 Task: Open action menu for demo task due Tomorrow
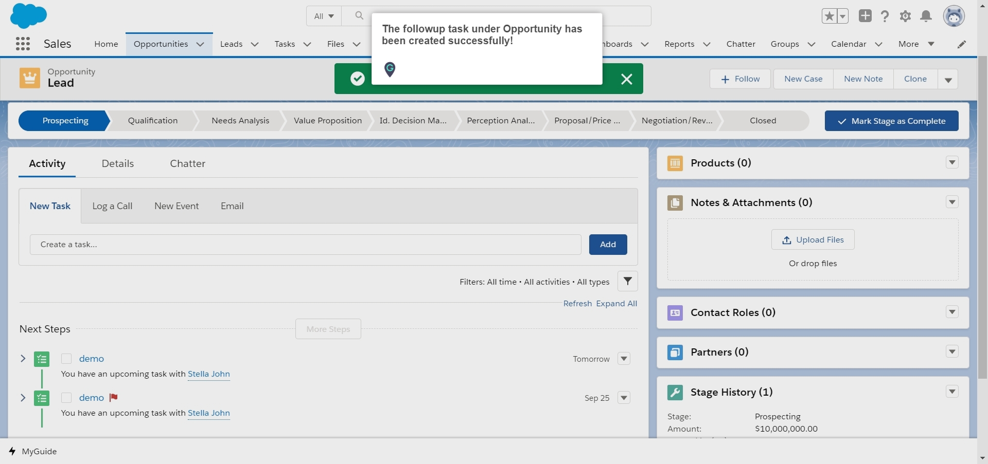pyautogui.click(x=624, y=359)
